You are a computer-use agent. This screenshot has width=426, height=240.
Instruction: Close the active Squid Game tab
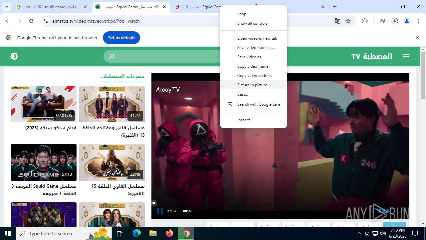click(164, 7)
